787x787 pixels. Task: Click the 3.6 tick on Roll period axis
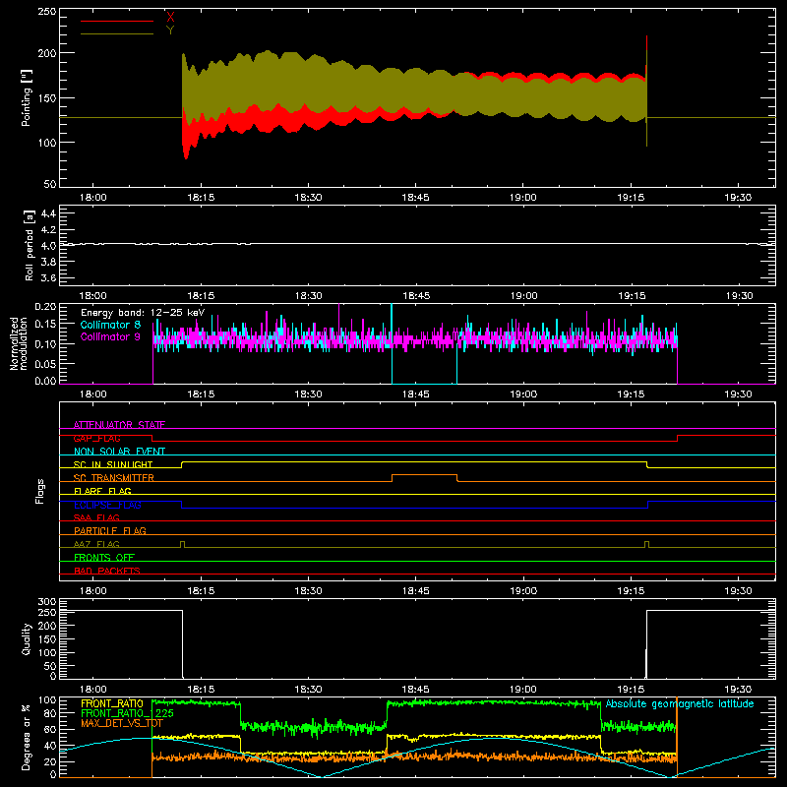(48, 277)
